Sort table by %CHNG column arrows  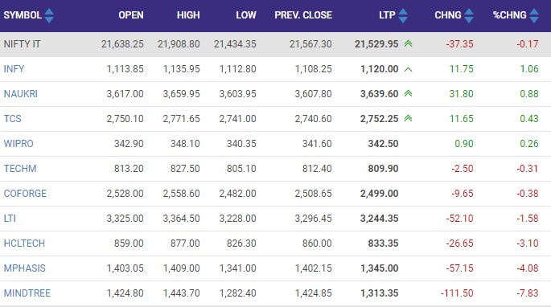pyautogui.click(x=534, y=15)
